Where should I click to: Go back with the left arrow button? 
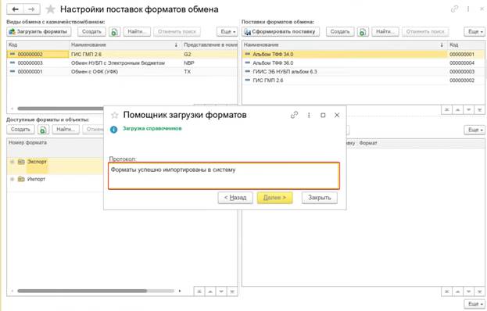[x=15, y=9]
